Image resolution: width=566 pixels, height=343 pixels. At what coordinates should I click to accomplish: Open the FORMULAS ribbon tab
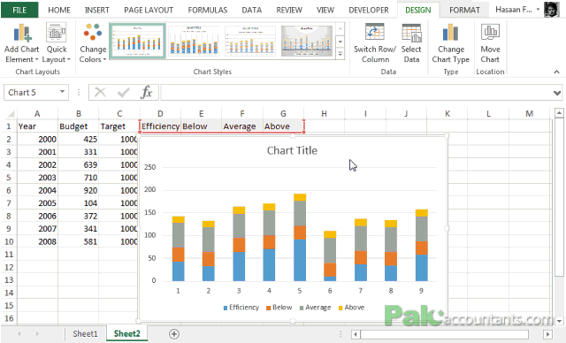(x=208, y=10)
